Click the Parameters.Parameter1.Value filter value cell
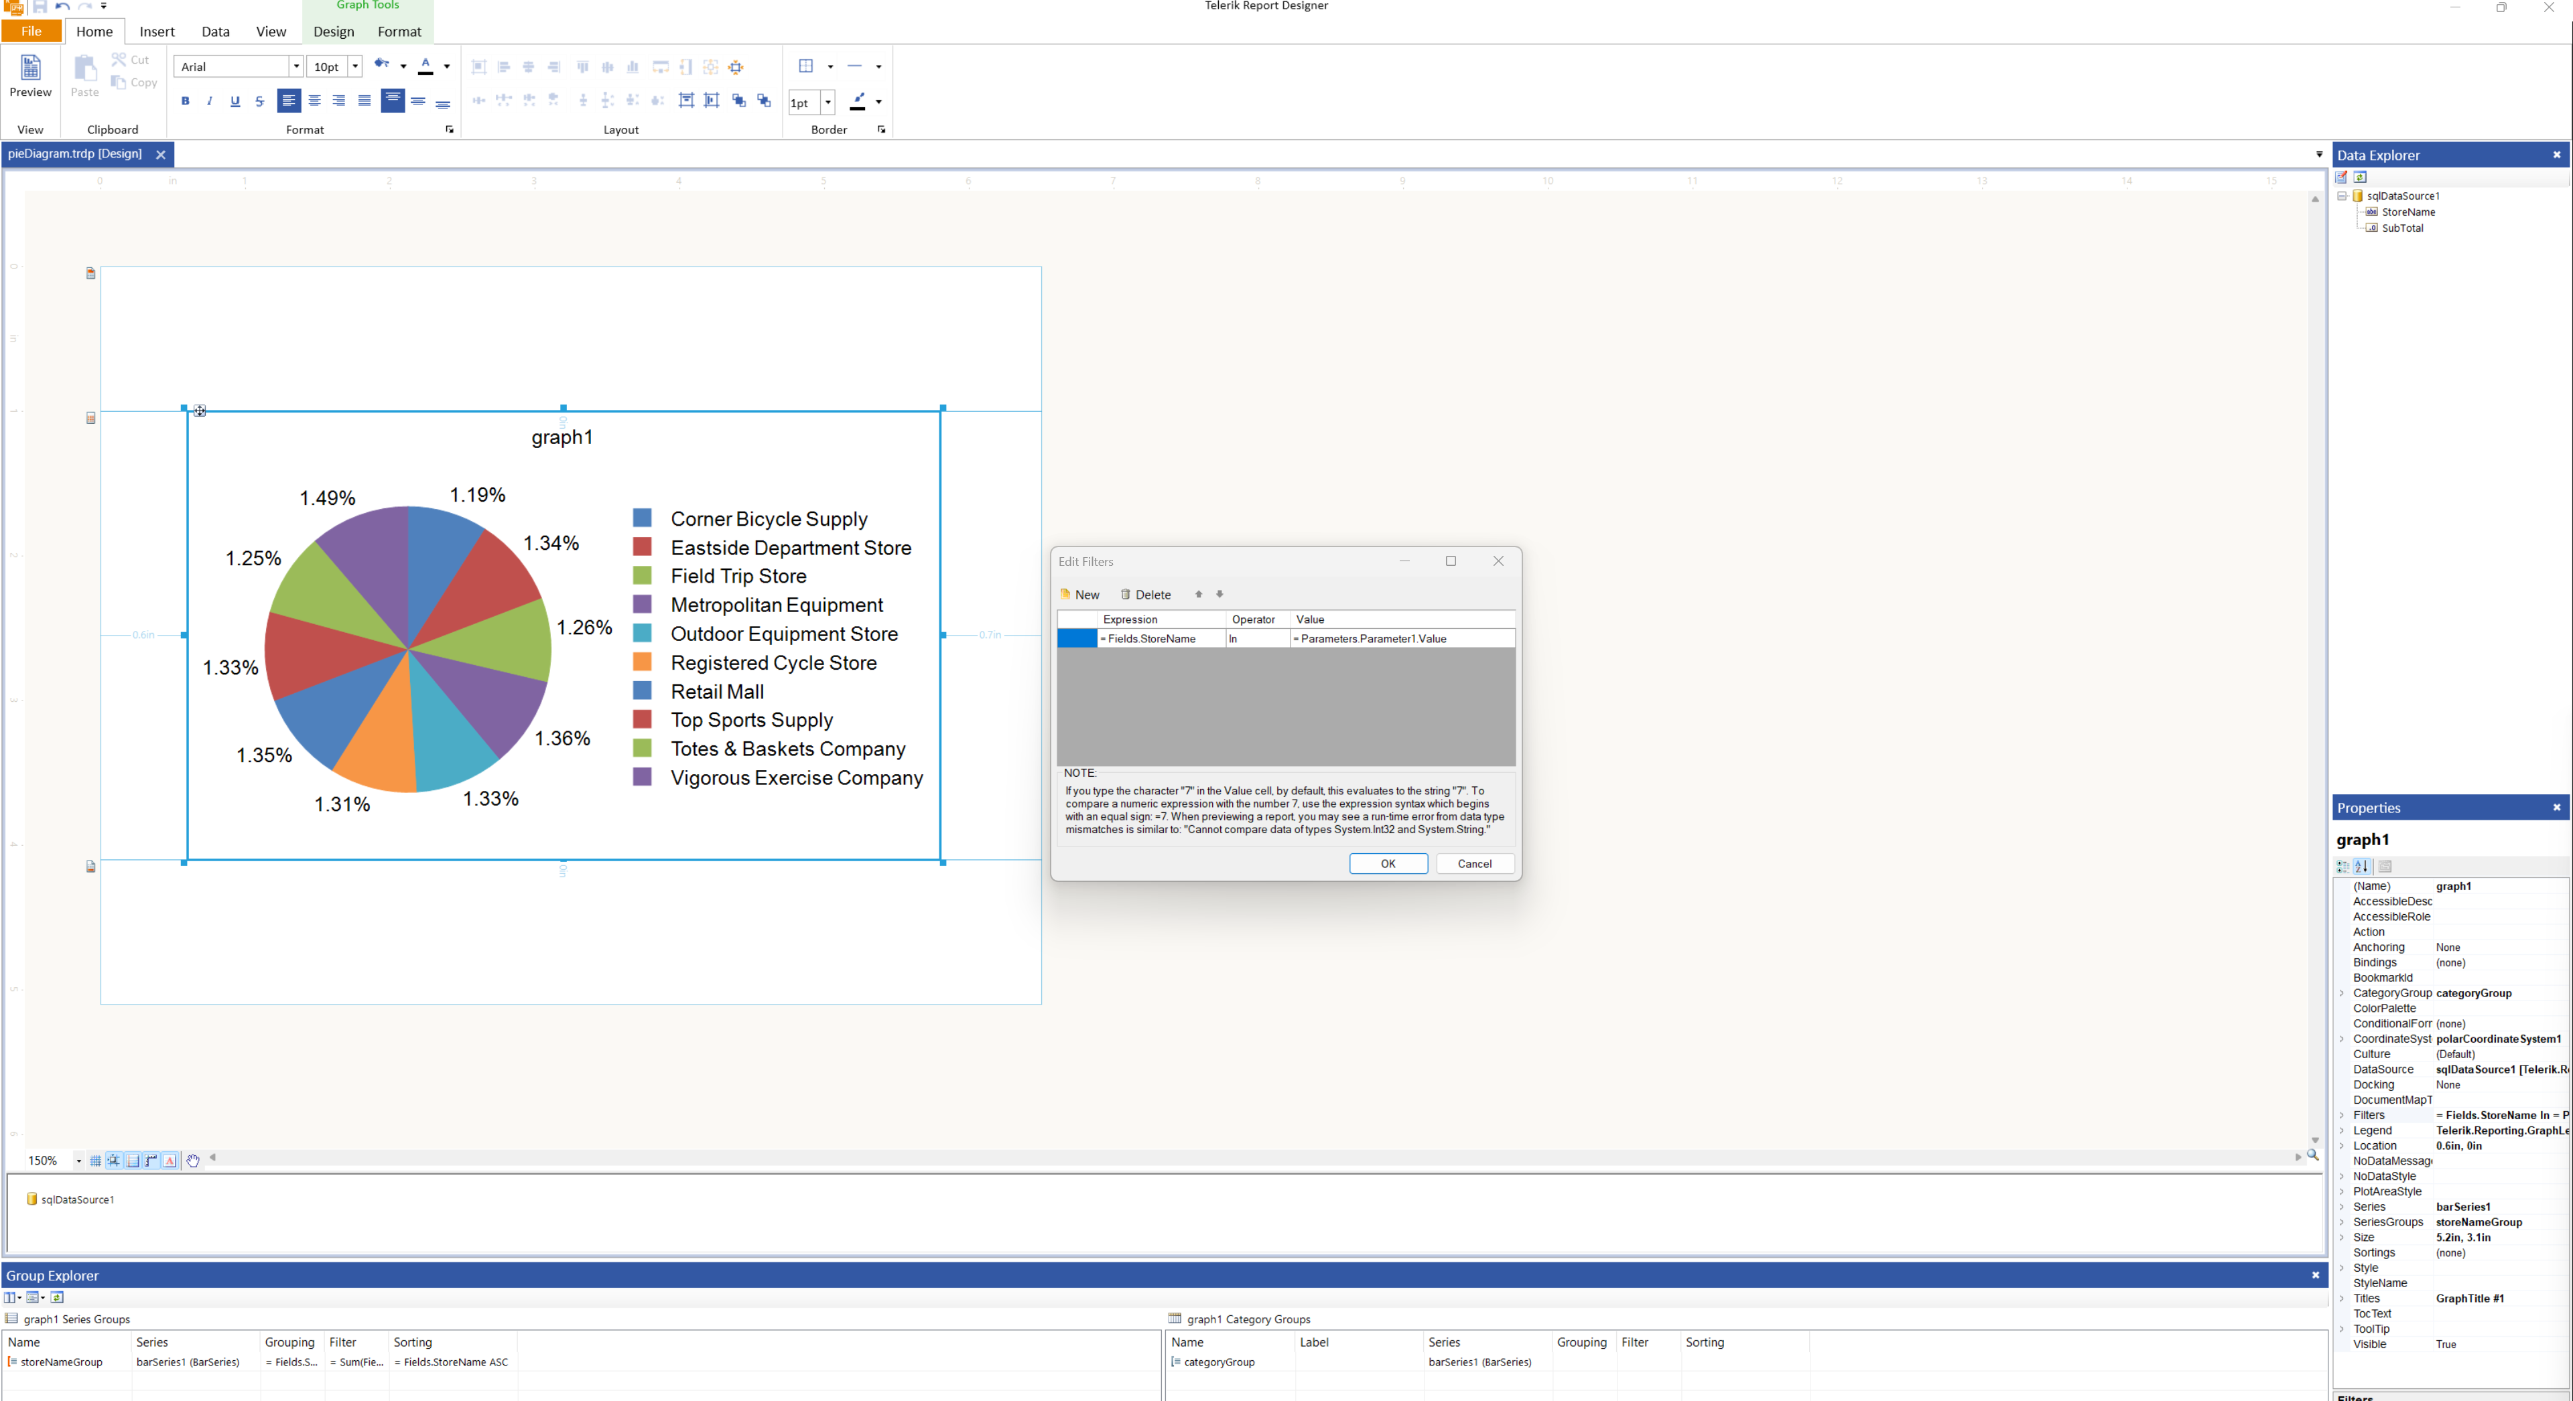The width and height of the screenshot is (2573, 1401). (1400, 639)
